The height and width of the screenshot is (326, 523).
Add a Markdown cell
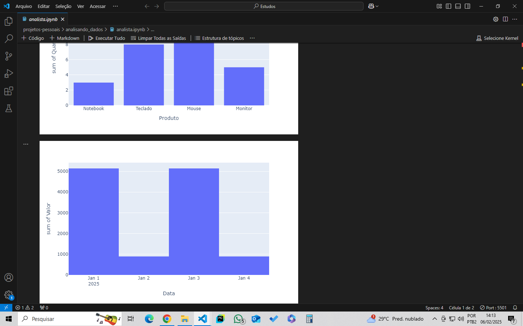pyautogui.click(x=64, y=38)
